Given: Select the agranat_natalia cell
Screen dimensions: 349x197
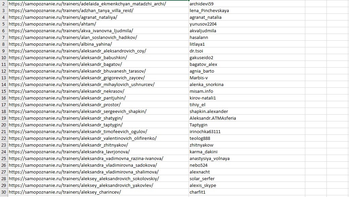Looking at the screenshot, I should tap(247, 17).
